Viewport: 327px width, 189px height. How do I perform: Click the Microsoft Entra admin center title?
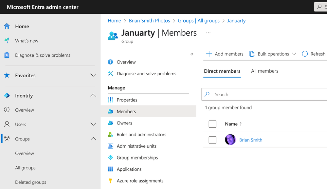point(43,7)
